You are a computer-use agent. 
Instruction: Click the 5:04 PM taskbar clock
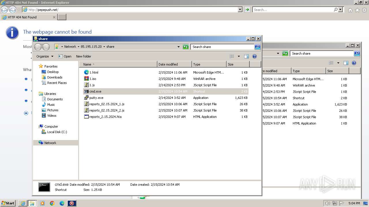[354, 203]
